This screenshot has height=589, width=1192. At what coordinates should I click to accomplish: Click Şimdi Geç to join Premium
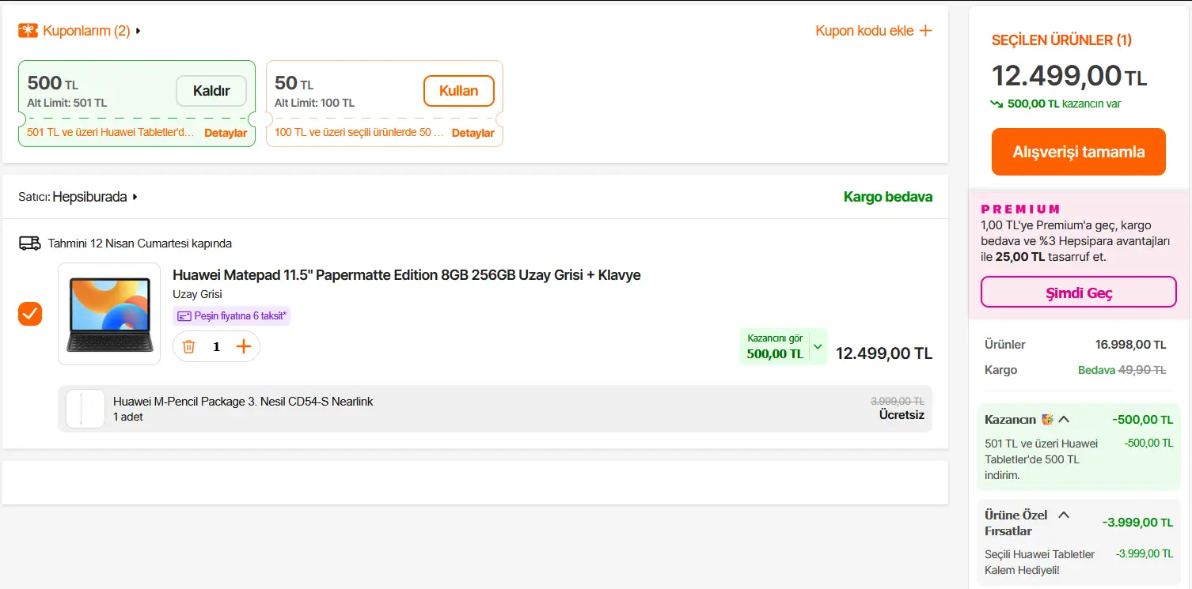[x=1079, y=293]
